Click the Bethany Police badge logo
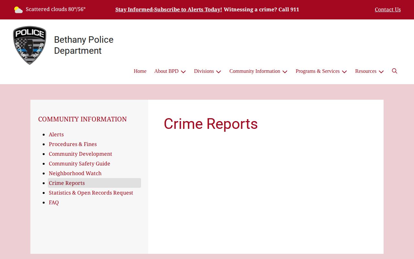 coord(30,45)
